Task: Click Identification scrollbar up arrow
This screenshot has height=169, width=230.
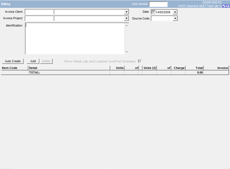Action: 127,25
